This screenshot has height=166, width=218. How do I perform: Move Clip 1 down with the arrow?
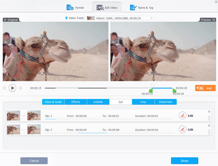(x=209, y=120)
